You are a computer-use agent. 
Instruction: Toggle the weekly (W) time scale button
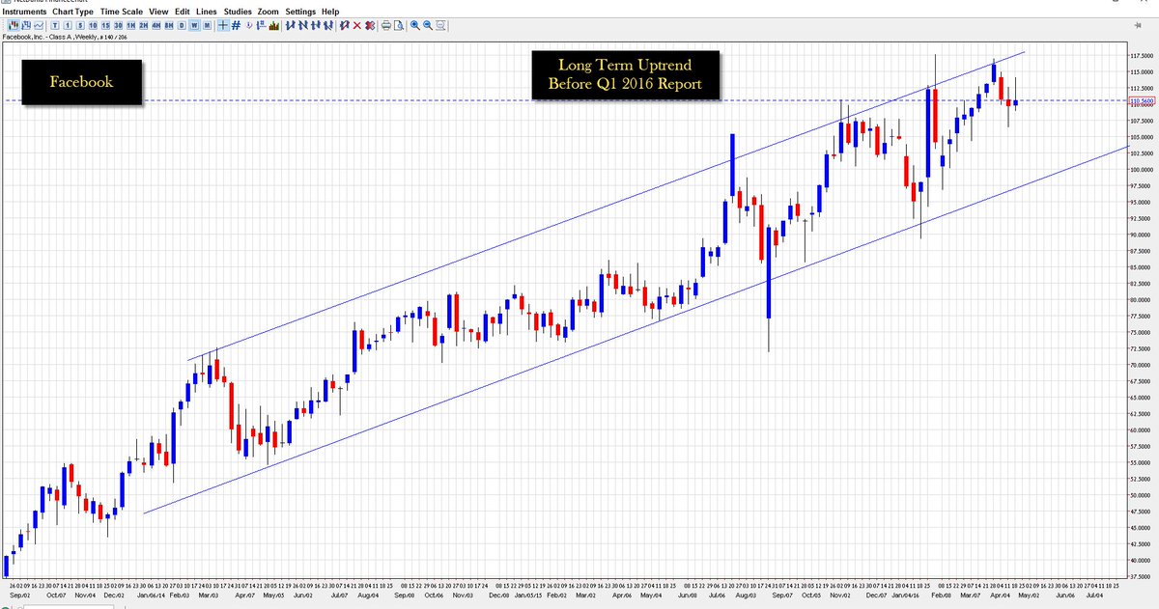[194, 25]
